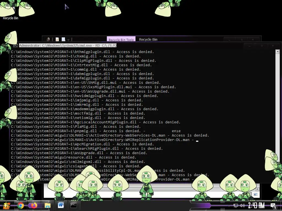
Task: Click the cmd.exe window title text
Action: tap(68, 45)
